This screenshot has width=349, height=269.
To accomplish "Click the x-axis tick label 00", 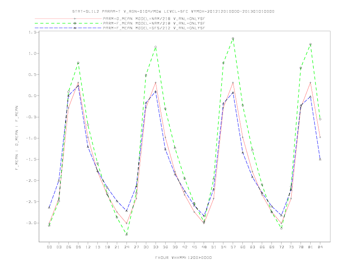I will click(49, 247).
